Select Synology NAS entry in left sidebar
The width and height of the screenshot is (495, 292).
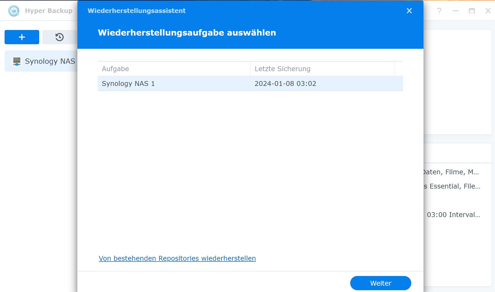41,61
